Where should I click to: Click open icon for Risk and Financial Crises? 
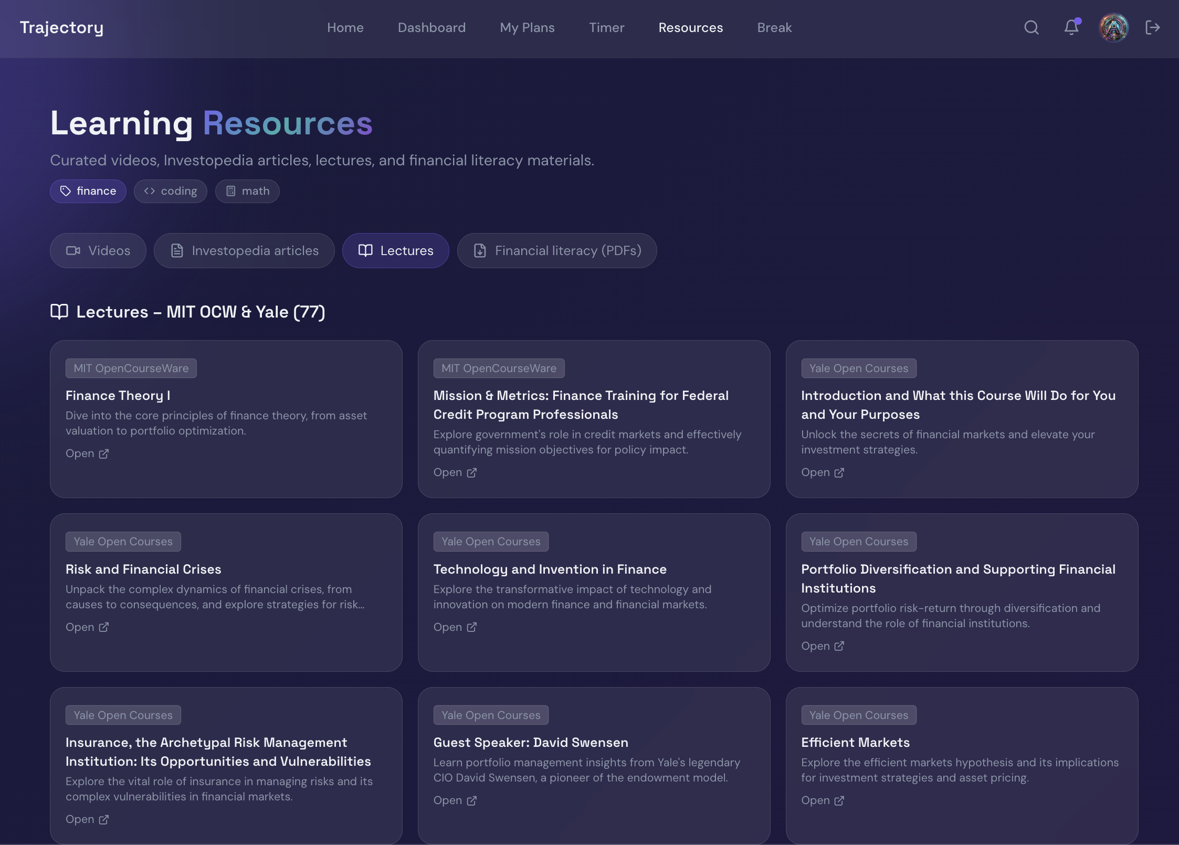pos(104,627)
